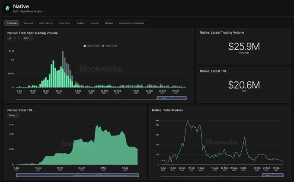294x182 pixels.
Task: Open the Overview tab
Action: [12, 23]
